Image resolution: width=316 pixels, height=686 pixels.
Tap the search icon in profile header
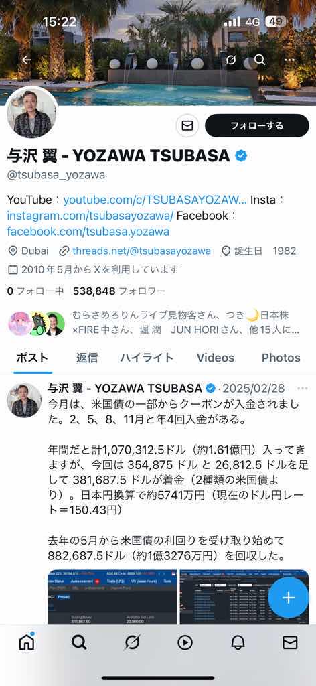[x=260, y=60]
